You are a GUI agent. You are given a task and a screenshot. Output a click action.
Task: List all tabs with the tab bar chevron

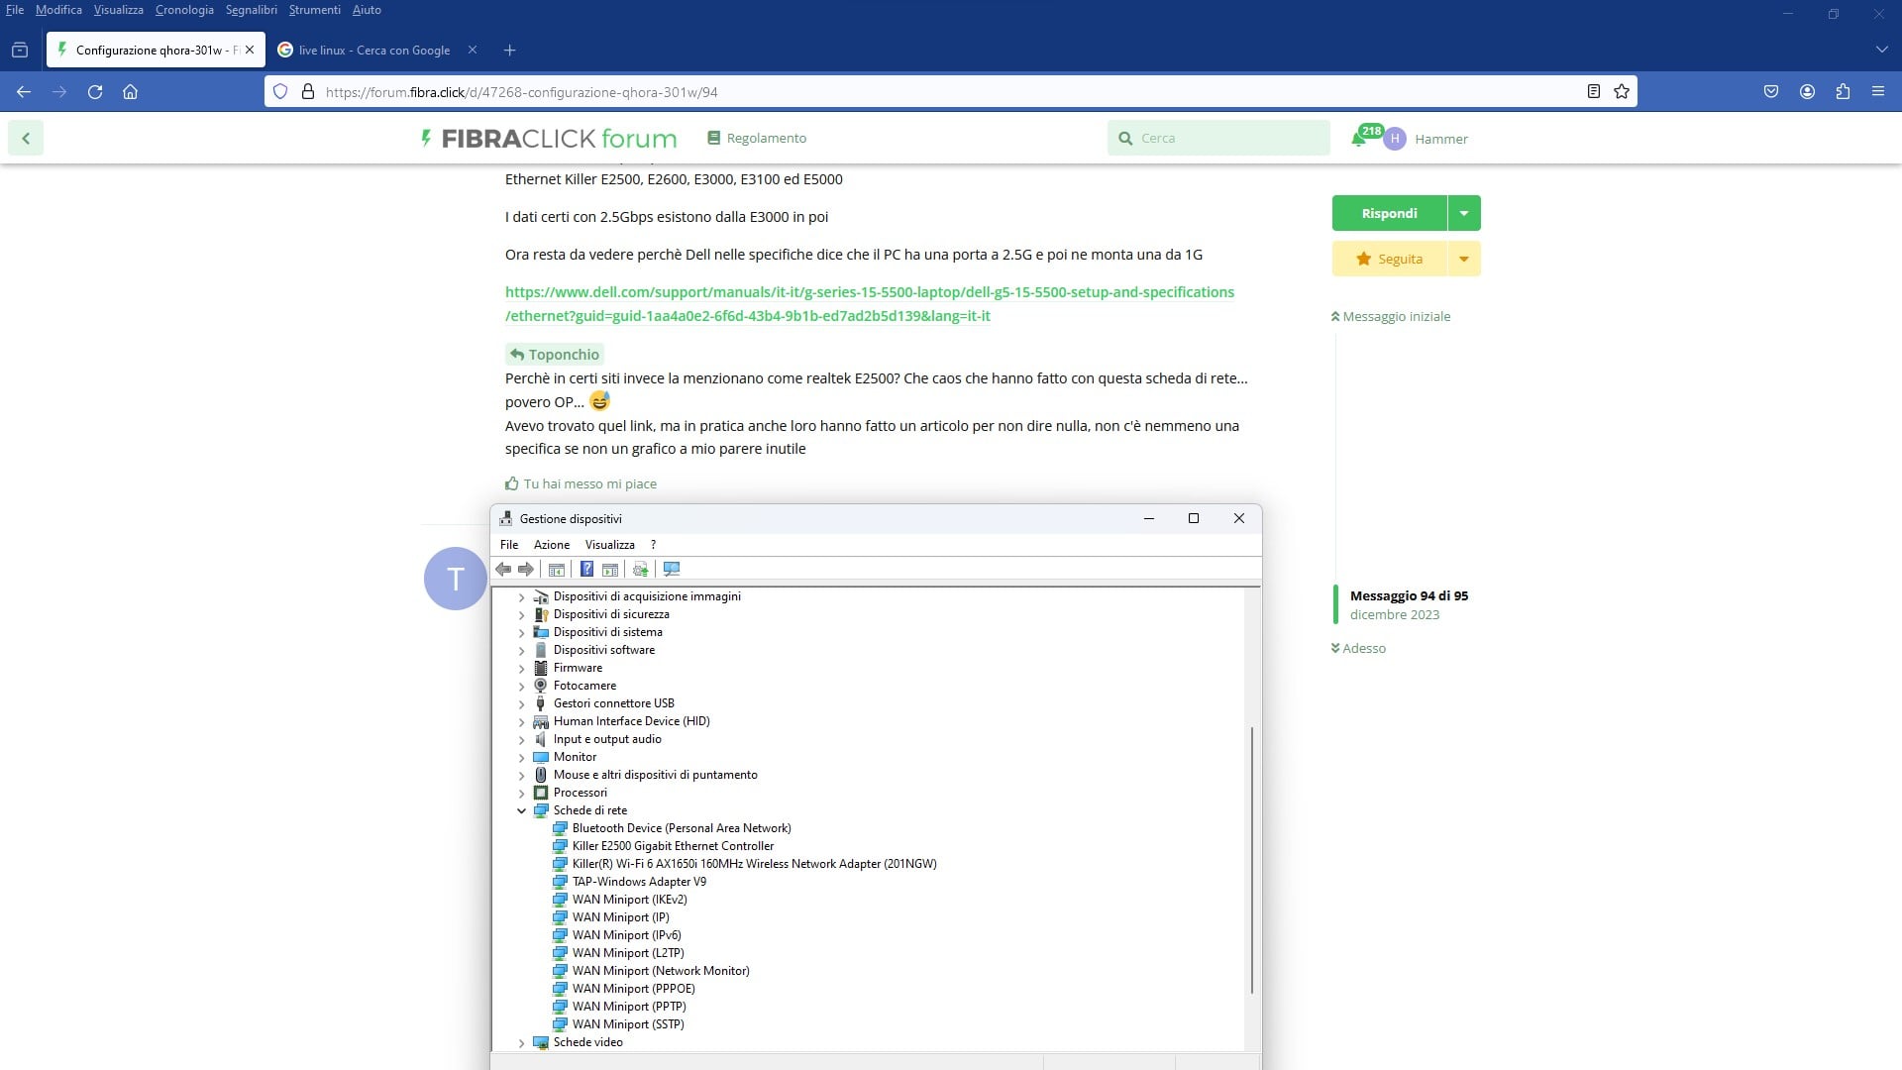point(1881,50)
